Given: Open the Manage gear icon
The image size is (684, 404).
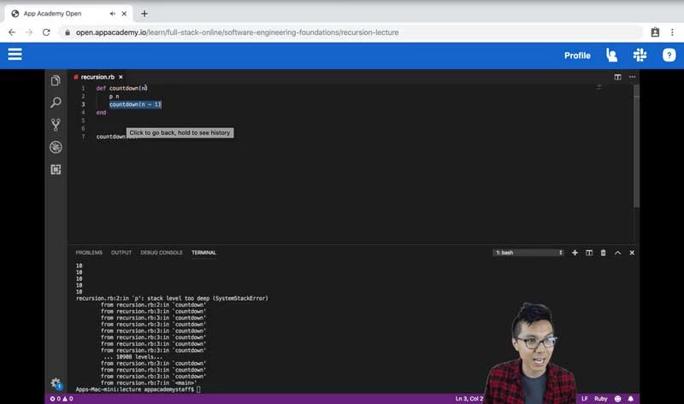Looking at the screenshot, I should pos(56,384).
